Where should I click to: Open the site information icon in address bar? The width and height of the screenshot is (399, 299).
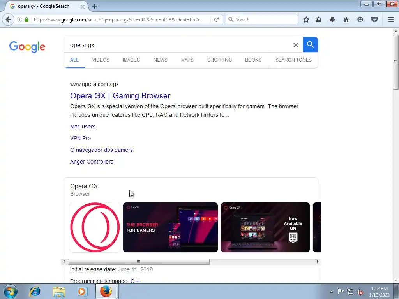(x=19, y=19)
